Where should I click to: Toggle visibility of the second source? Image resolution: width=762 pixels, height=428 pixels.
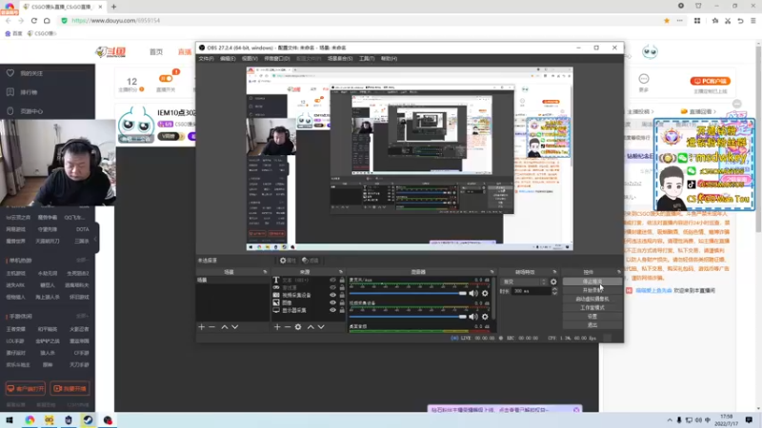click(x=332, y=287)
